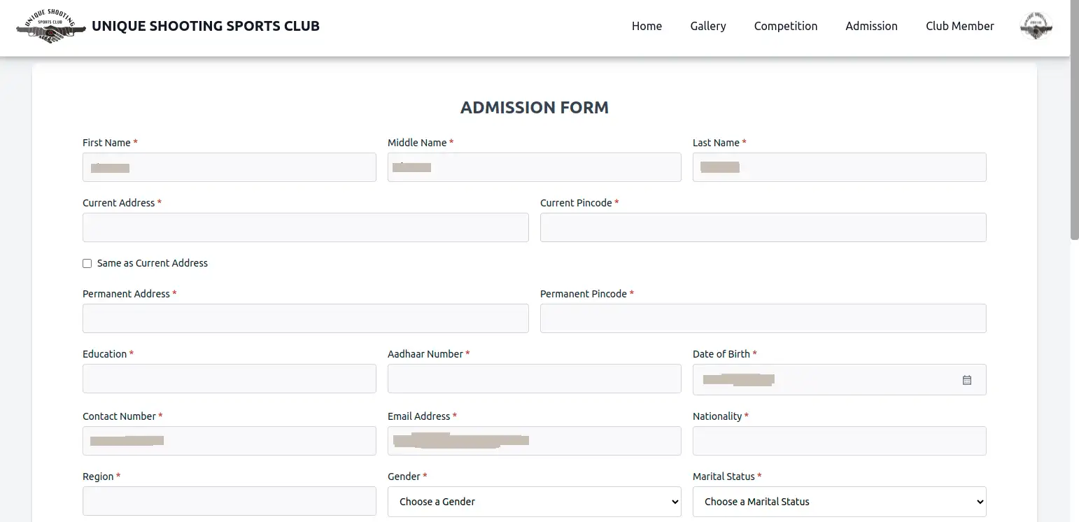The width and height of the screenshot is (1079, 522).
Task: Open the Club Member link
Action: pyautogui.click(x=959, y=27)
